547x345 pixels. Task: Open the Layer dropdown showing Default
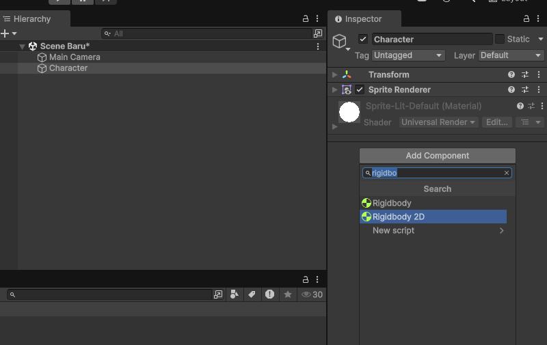[x=511, y=55]
